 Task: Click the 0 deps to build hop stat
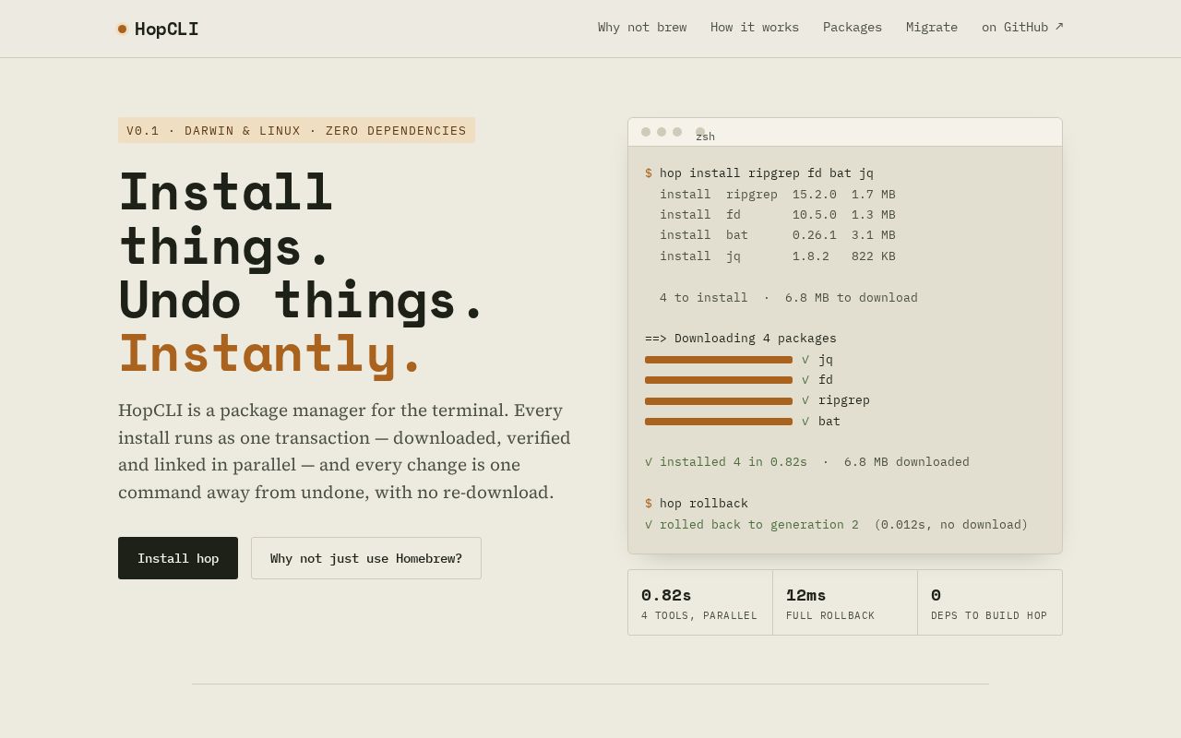(990, 602)
